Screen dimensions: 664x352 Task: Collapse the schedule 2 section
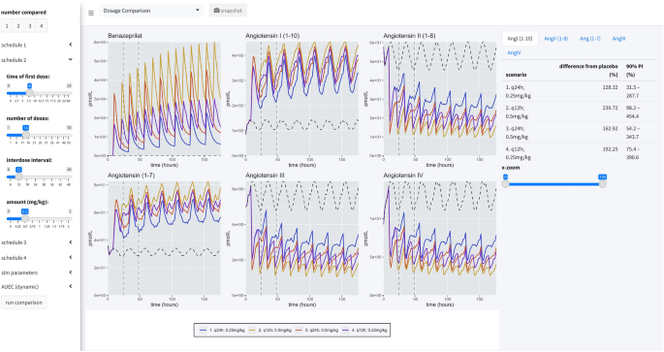click(x=37, y=60)
